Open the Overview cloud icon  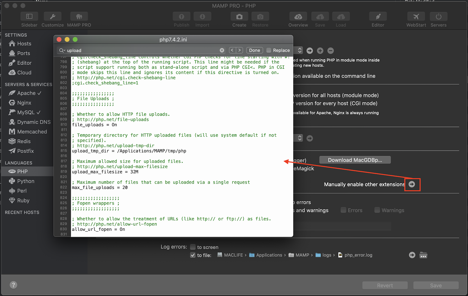coord(298,17)
